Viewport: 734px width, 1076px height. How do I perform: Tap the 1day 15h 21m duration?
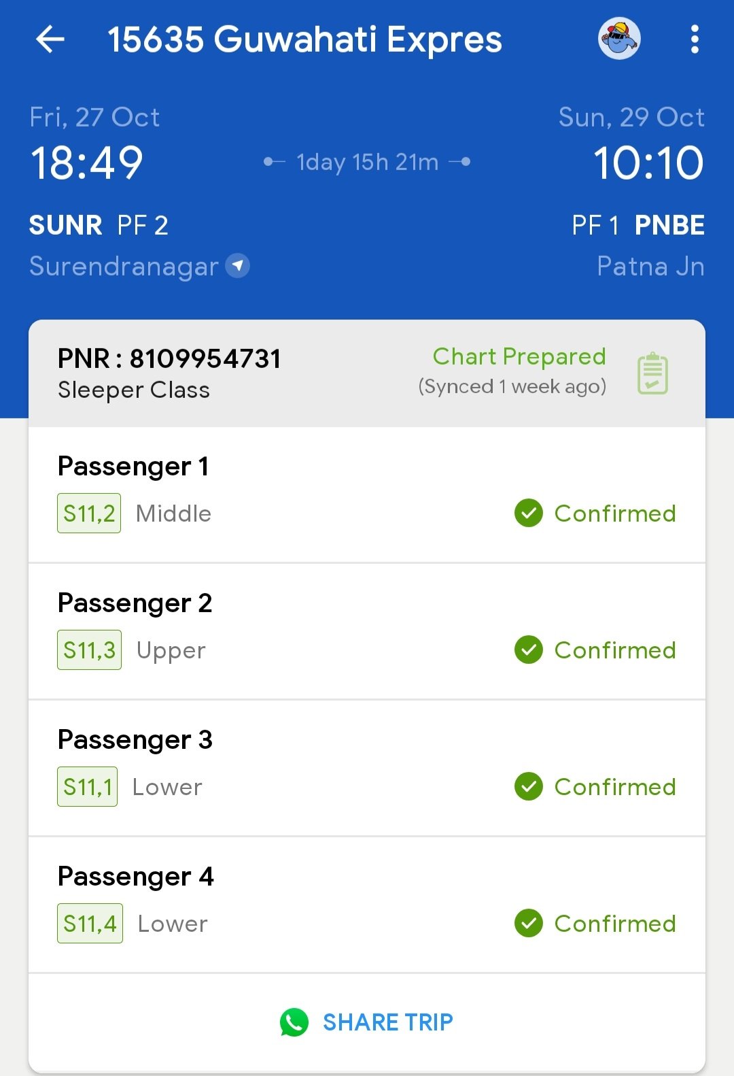tap(367, 162)
